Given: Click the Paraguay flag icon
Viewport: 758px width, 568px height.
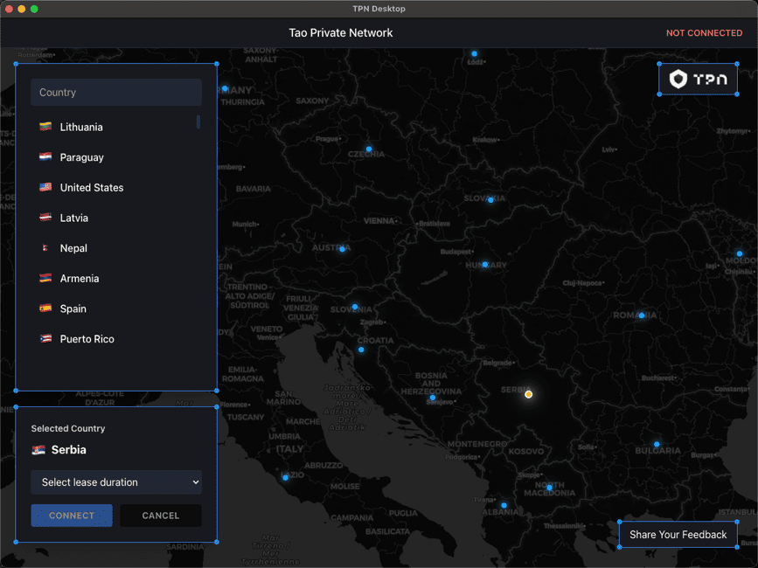Looking at the screenshot, I should pos(45,157).
